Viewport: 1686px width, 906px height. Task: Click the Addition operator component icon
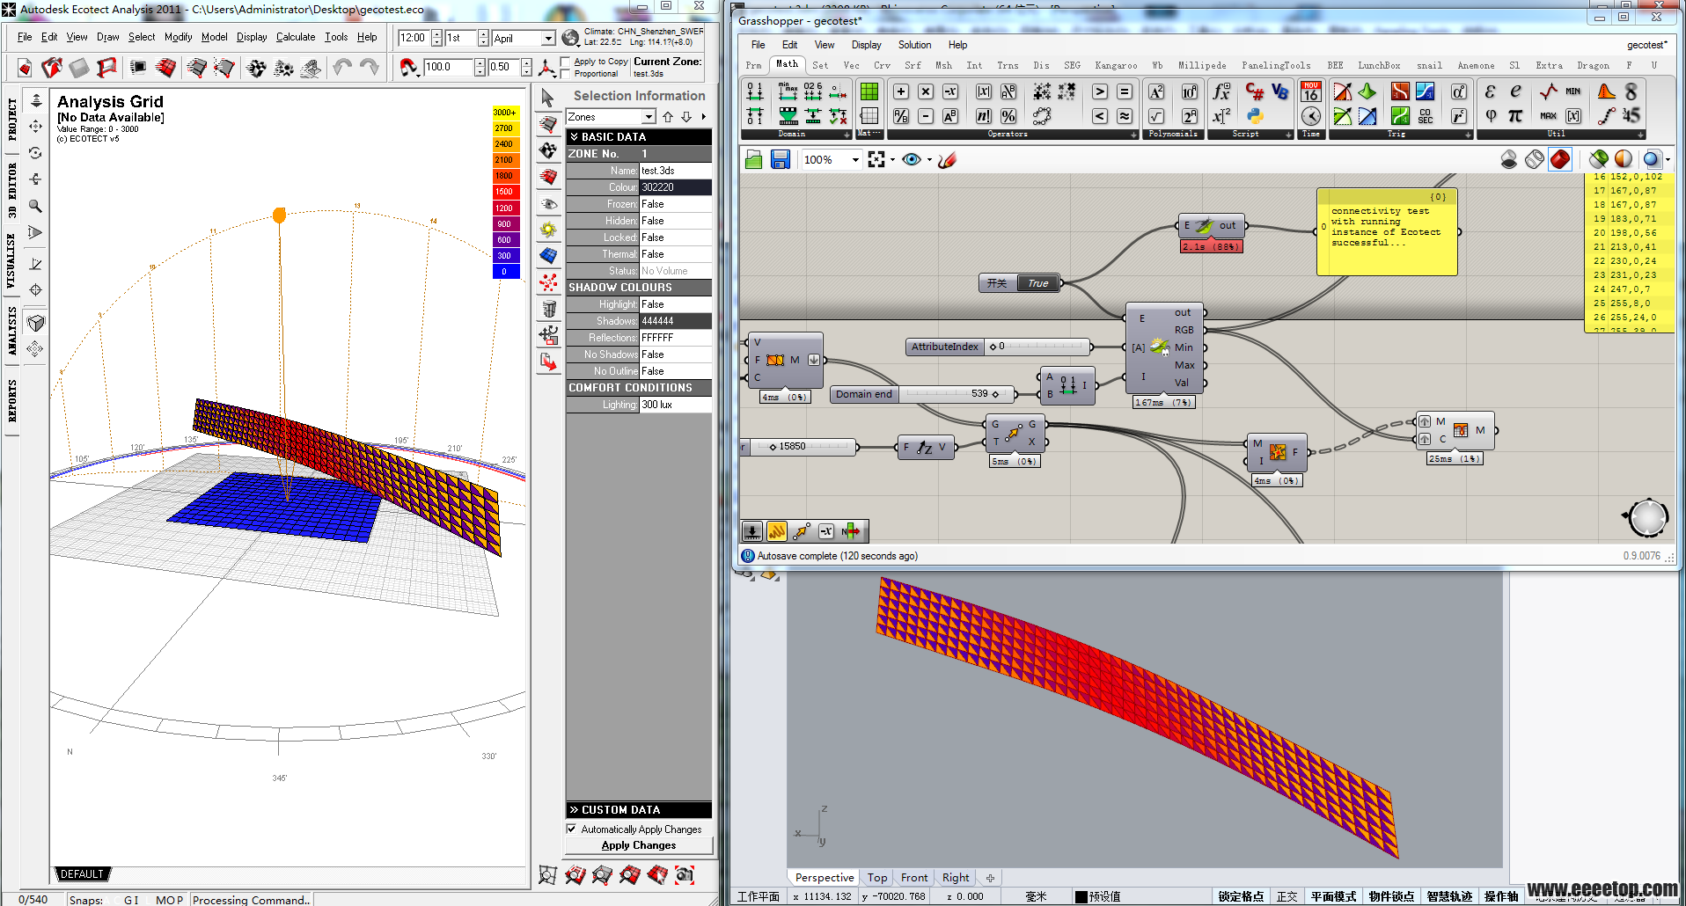pyautogui.click(x=901, y=91)
